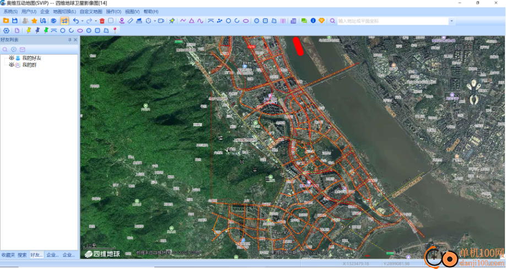This screenshot has height=269, width=506.
Task: Click the open folder icon in the toolbar
Action: click(x=6, y=20)
